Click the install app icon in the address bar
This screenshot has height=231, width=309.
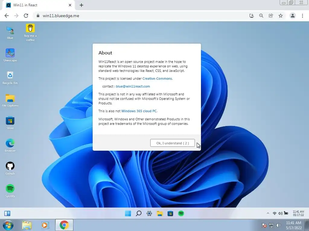coord(251,16)
